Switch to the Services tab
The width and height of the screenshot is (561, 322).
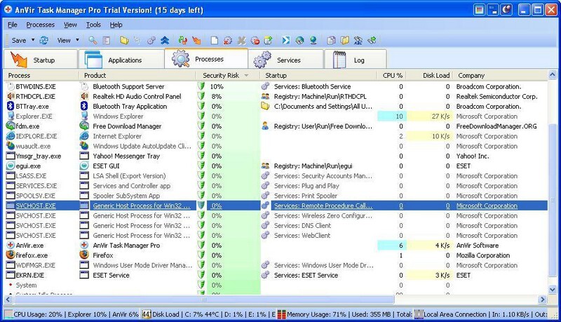tap(285, 60)
